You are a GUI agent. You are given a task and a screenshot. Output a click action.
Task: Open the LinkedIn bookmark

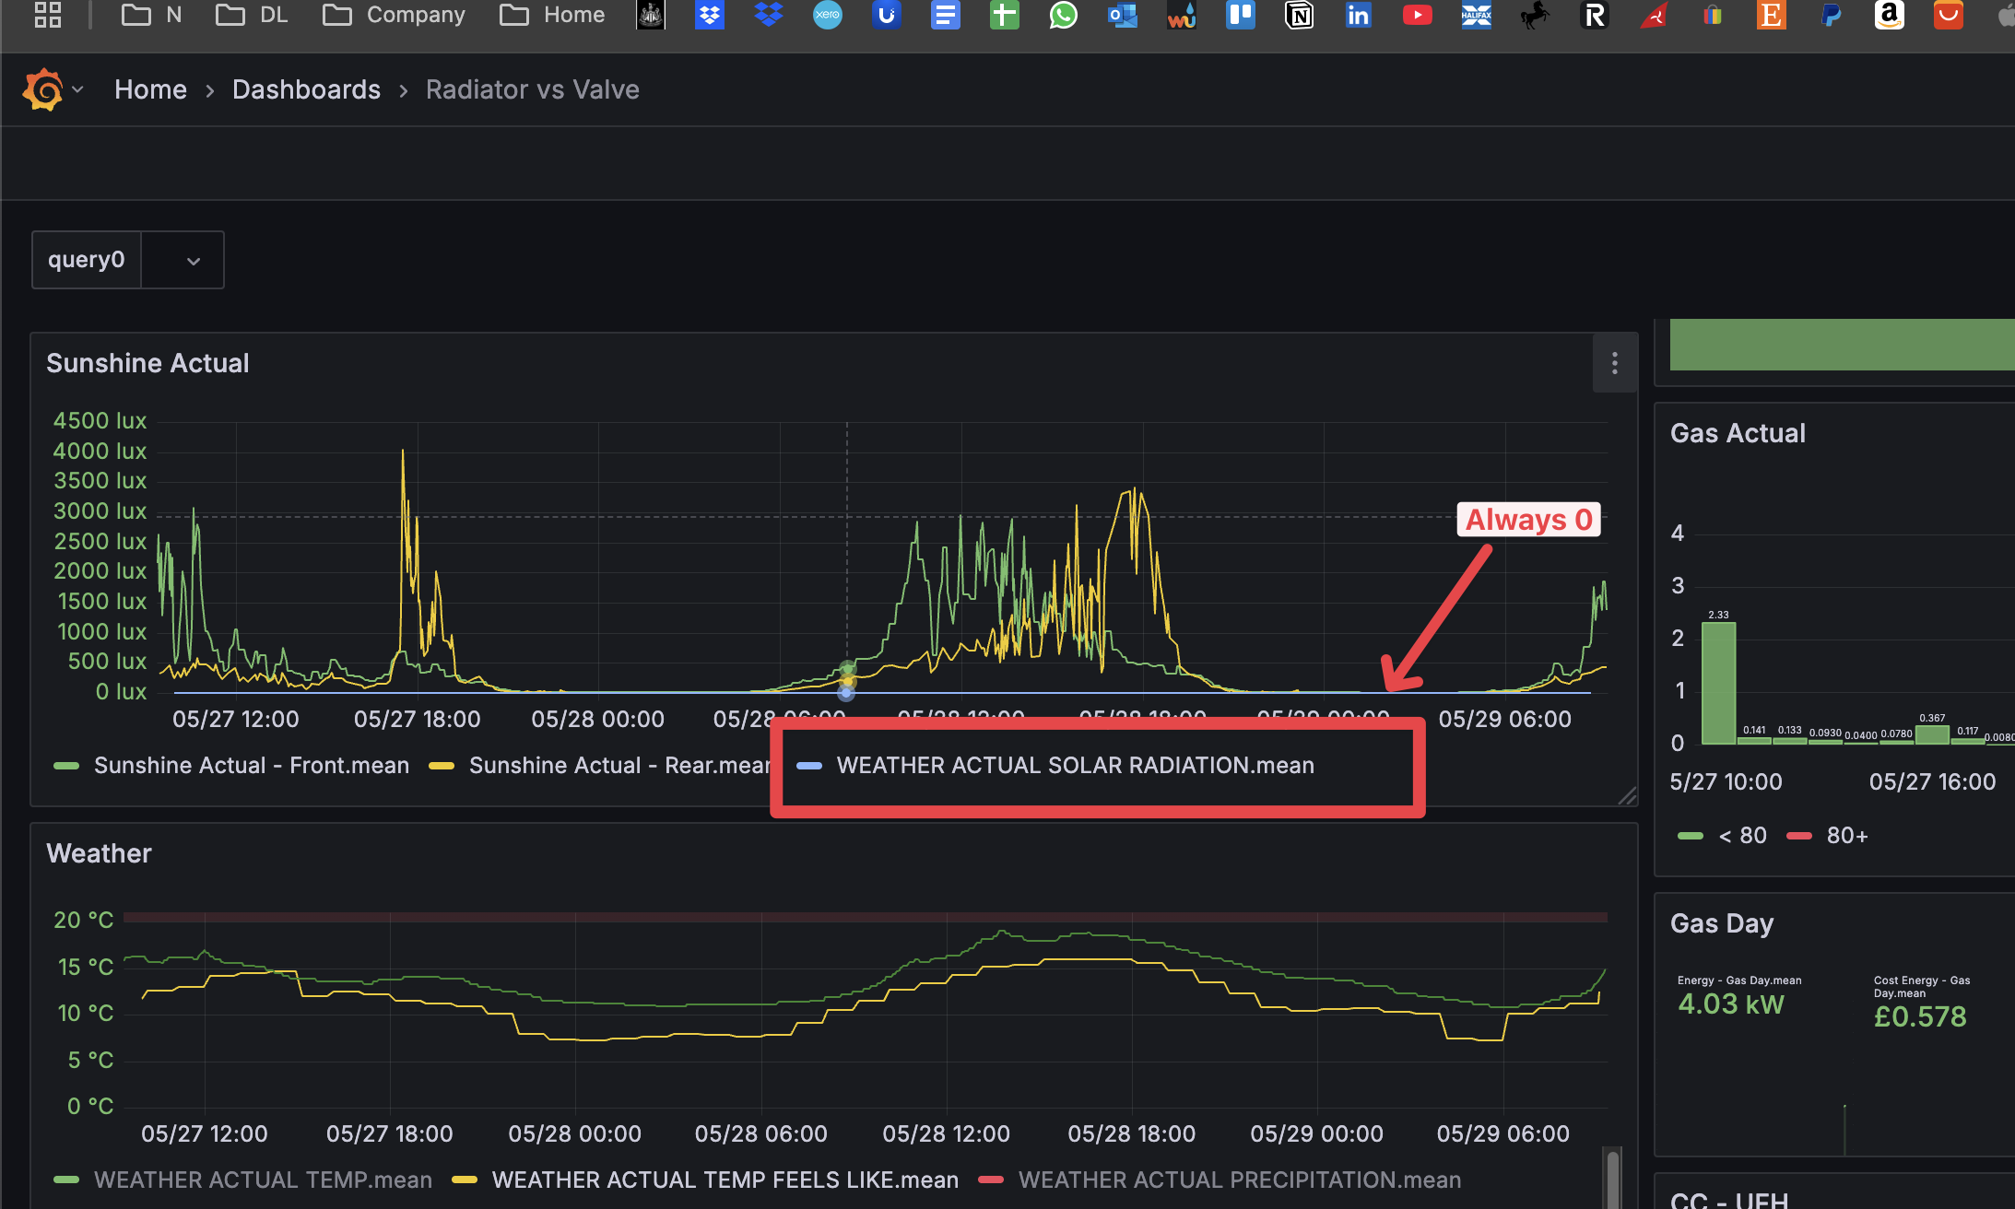click(x=1358, y=15)
